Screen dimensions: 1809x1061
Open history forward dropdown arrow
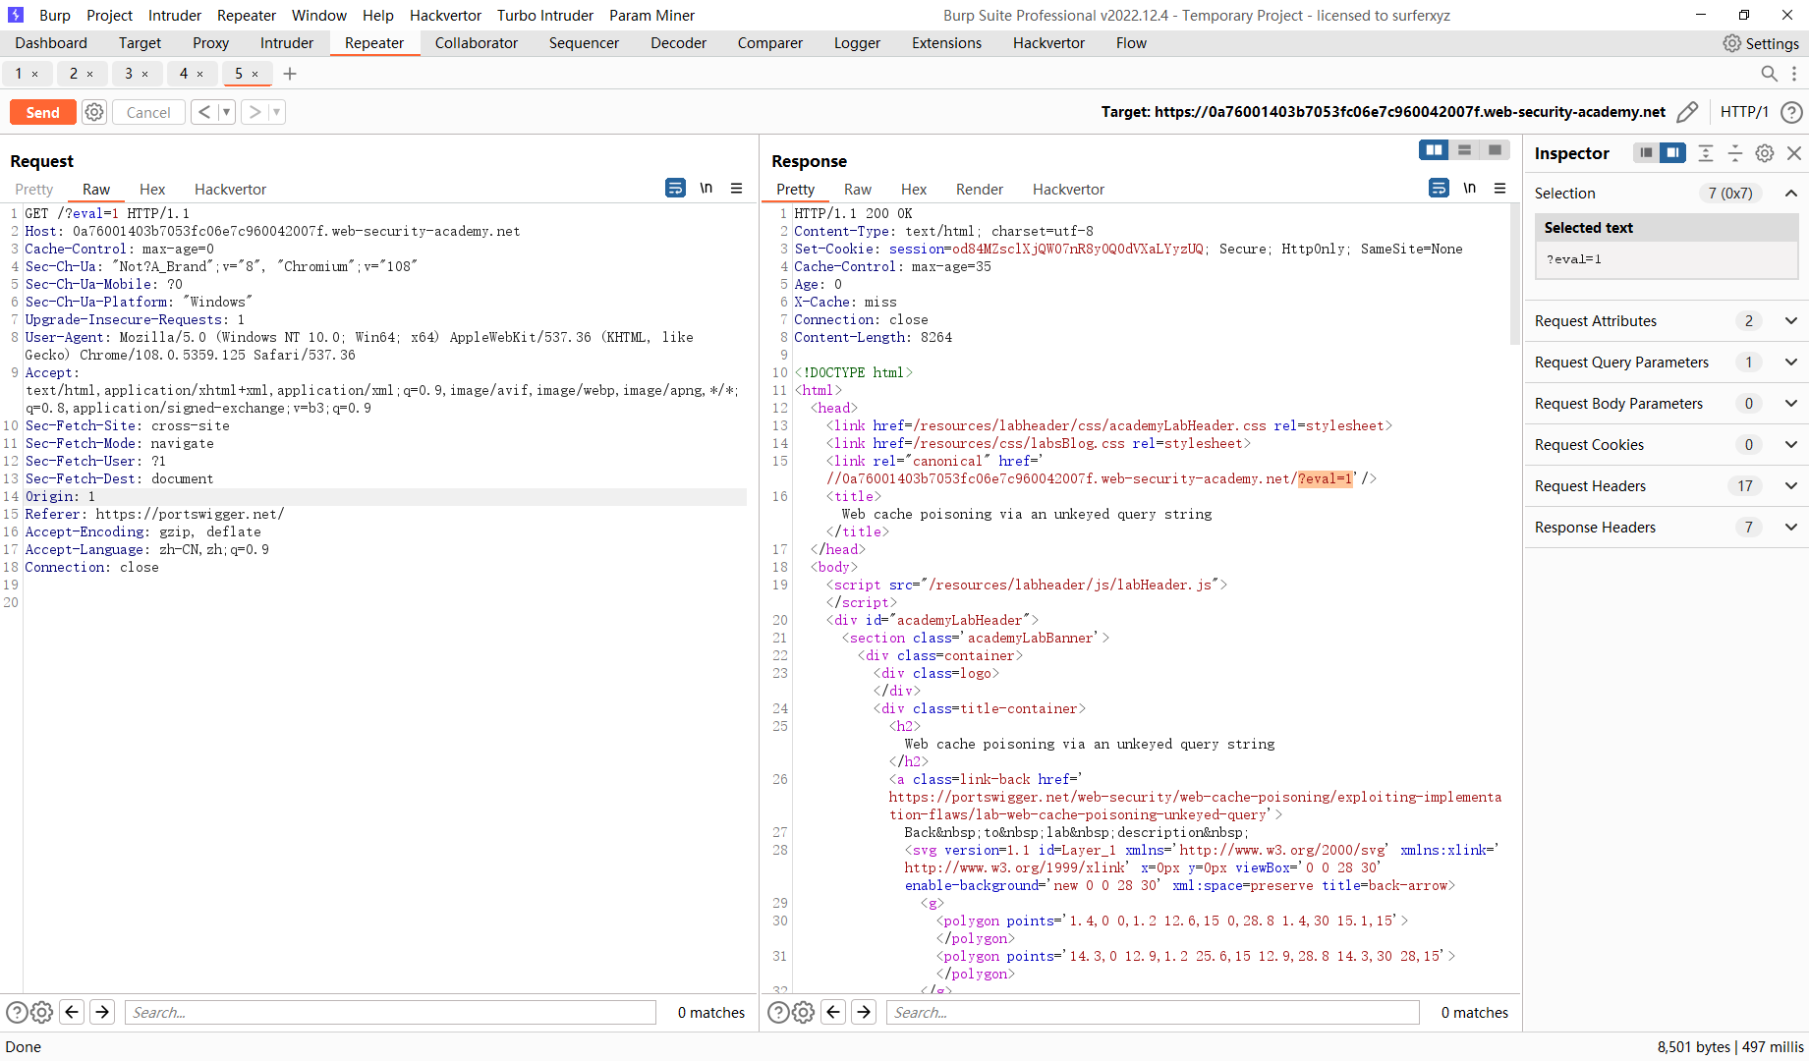coord(277,112)
